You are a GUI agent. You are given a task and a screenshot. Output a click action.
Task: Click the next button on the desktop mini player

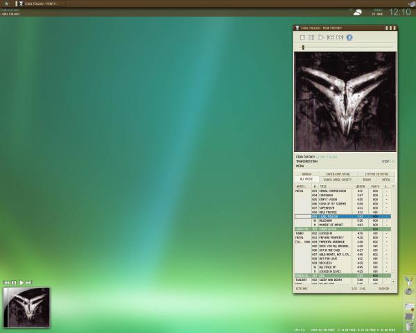tap(29, 282)
